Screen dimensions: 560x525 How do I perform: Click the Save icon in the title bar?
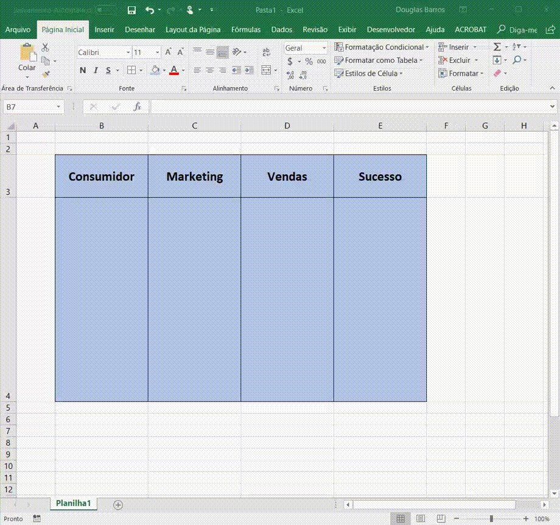click(x=131, y=10)
